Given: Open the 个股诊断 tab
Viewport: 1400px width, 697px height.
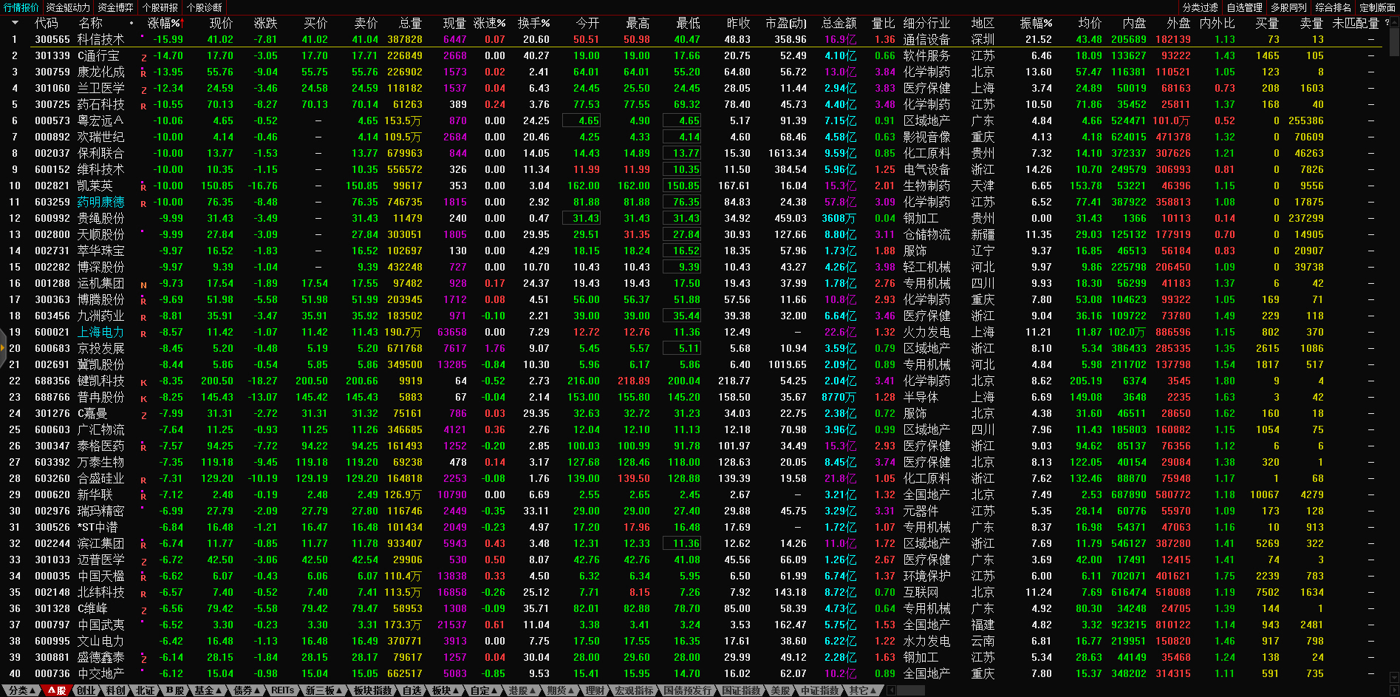Looking at the screenshot, I should (x=205, y=7).
